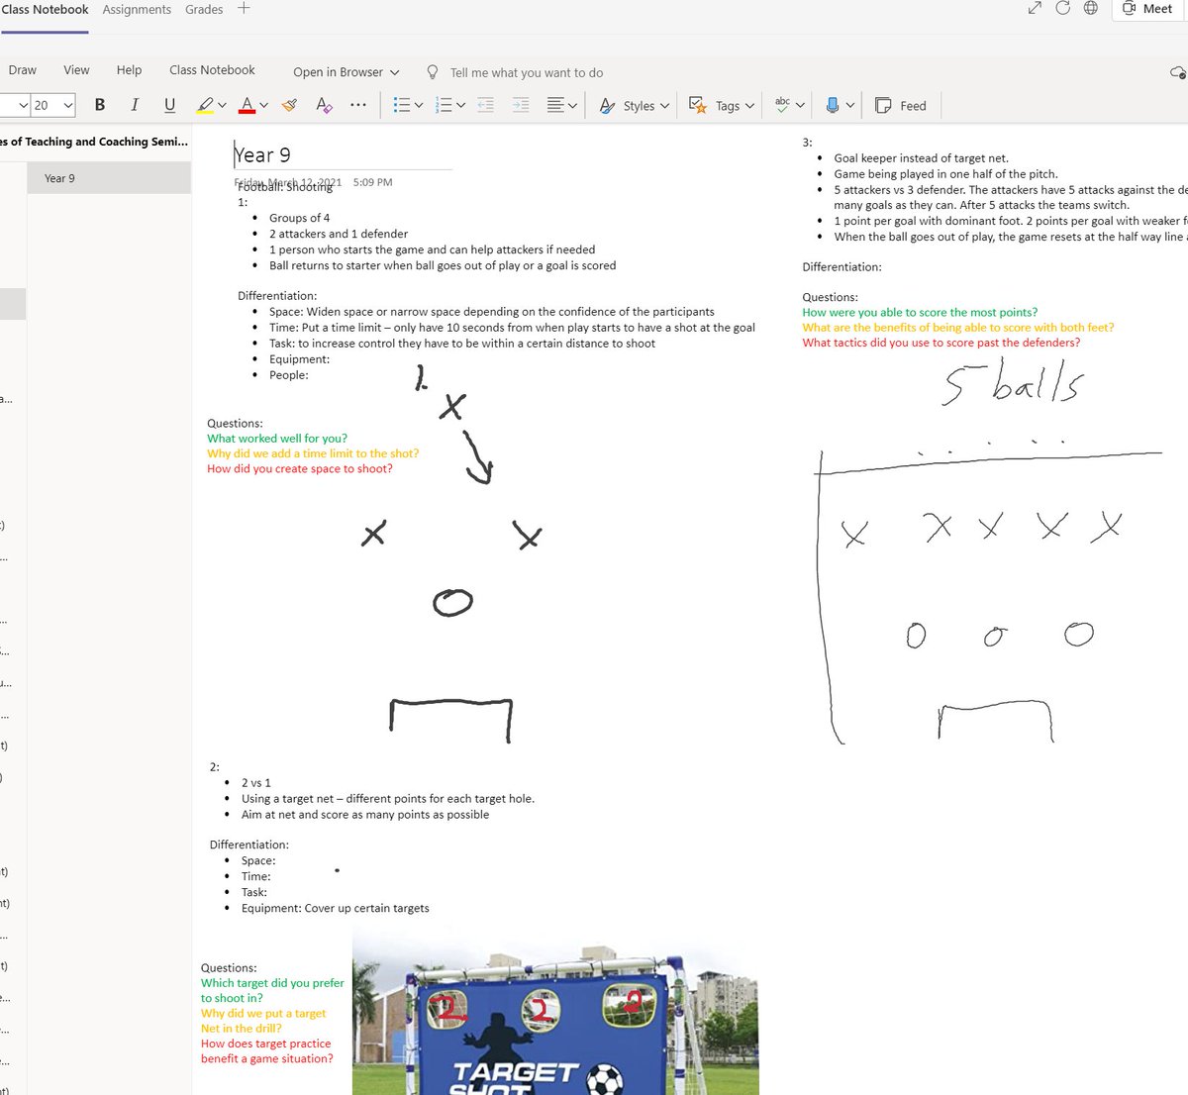Screen dimensions: 1188x1095
Task: Apply italic formatting
Action: pyautogui.click(x=135, y=104)
